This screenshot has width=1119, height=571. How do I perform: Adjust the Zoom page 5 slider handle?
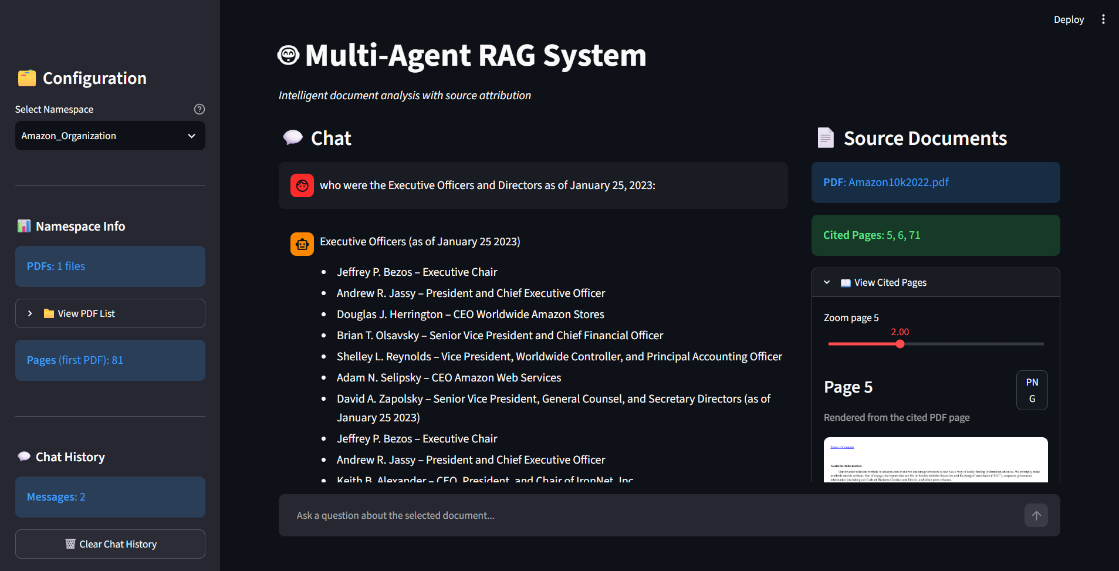(900, 344)
